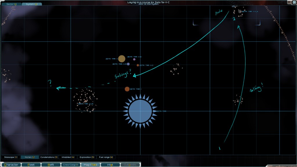Screen dimensions: 297x167
Task: Click the asteroid cluster beside the 'nothing!' note
Action: pyautogui.click(x=238, y=100)
